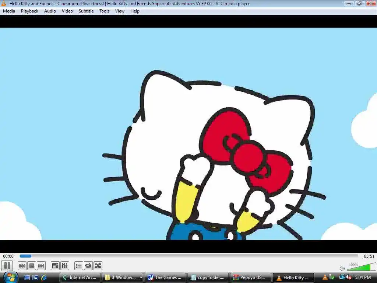Click VLC cone system tray icon
Image resolution: width=377 pixels, height=283 pixels.
click(x=325, y=277)
